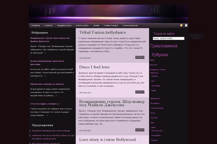Open favorite link Возвращение героев in left sidebar
Viewport: 217px width, 144px height.
pos(50,40)
